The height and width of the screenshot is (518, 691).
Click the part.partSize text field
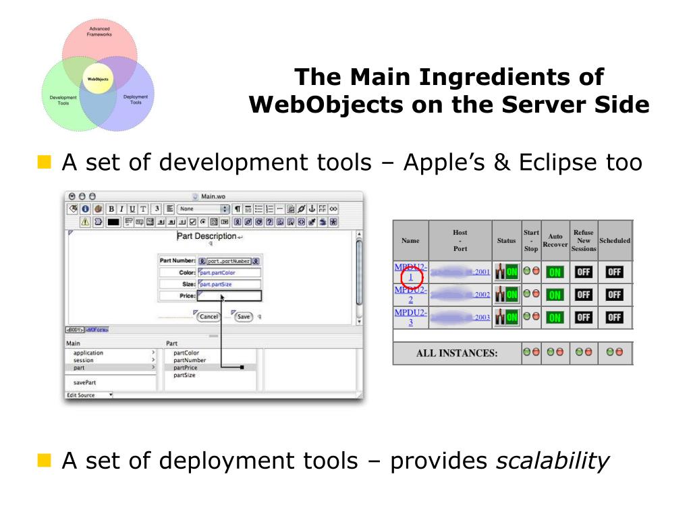(x=229, y=284)
